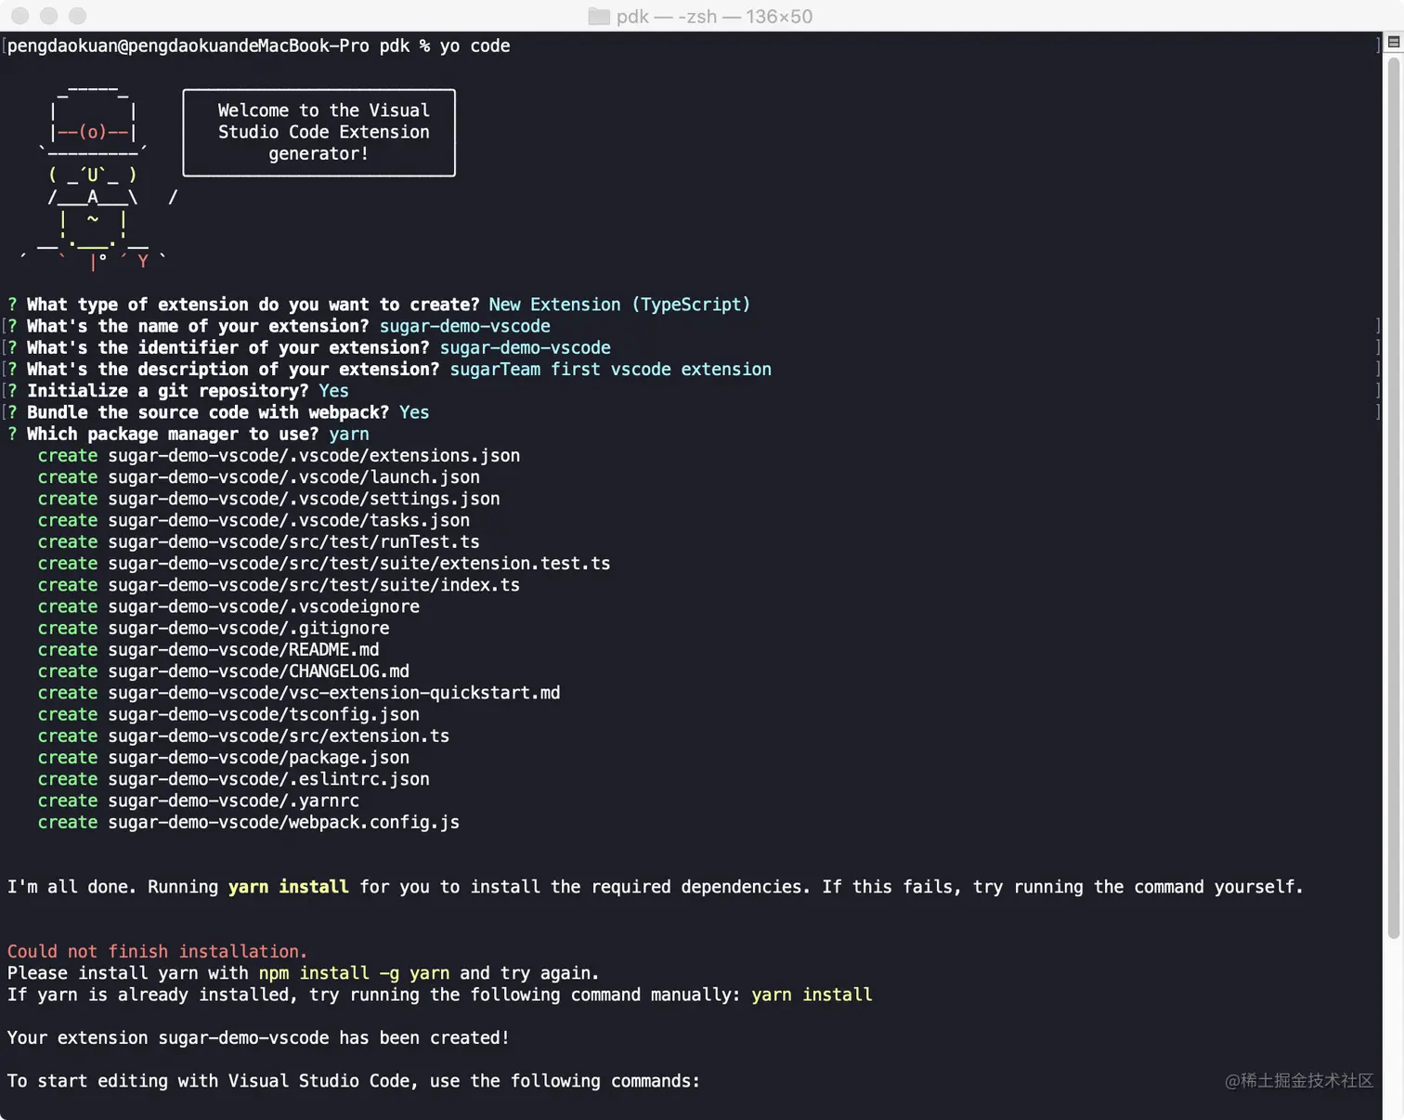Click the created path "sugar-demo-vscode/tsconfig.json"
This screenshot has height=1120, width=1404.
point(264,714)
